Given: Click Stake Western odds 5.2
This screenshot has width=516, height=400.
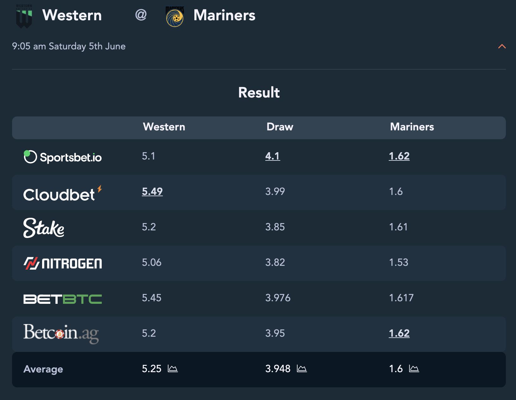Looking at the screenshot, I should 149,227.
